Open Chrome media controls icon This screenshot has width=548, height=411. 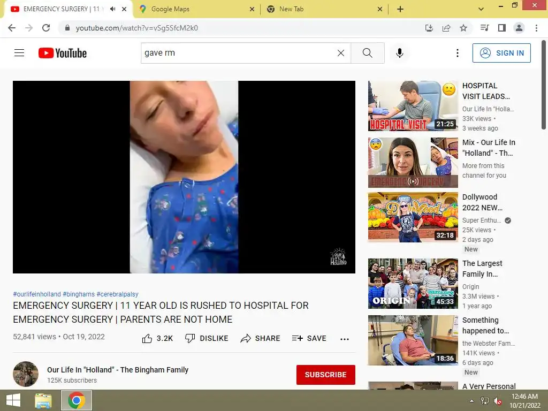[x=484, y=28]
